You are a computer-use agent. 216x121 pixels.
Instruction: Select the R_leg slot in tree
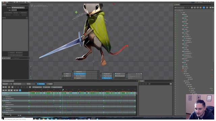point(185,48)
